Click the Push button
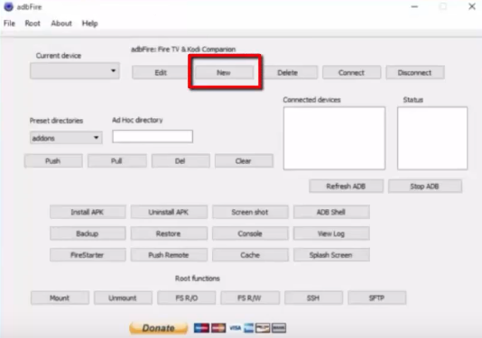This screenshot has width=482, height=338. (53, 160)
